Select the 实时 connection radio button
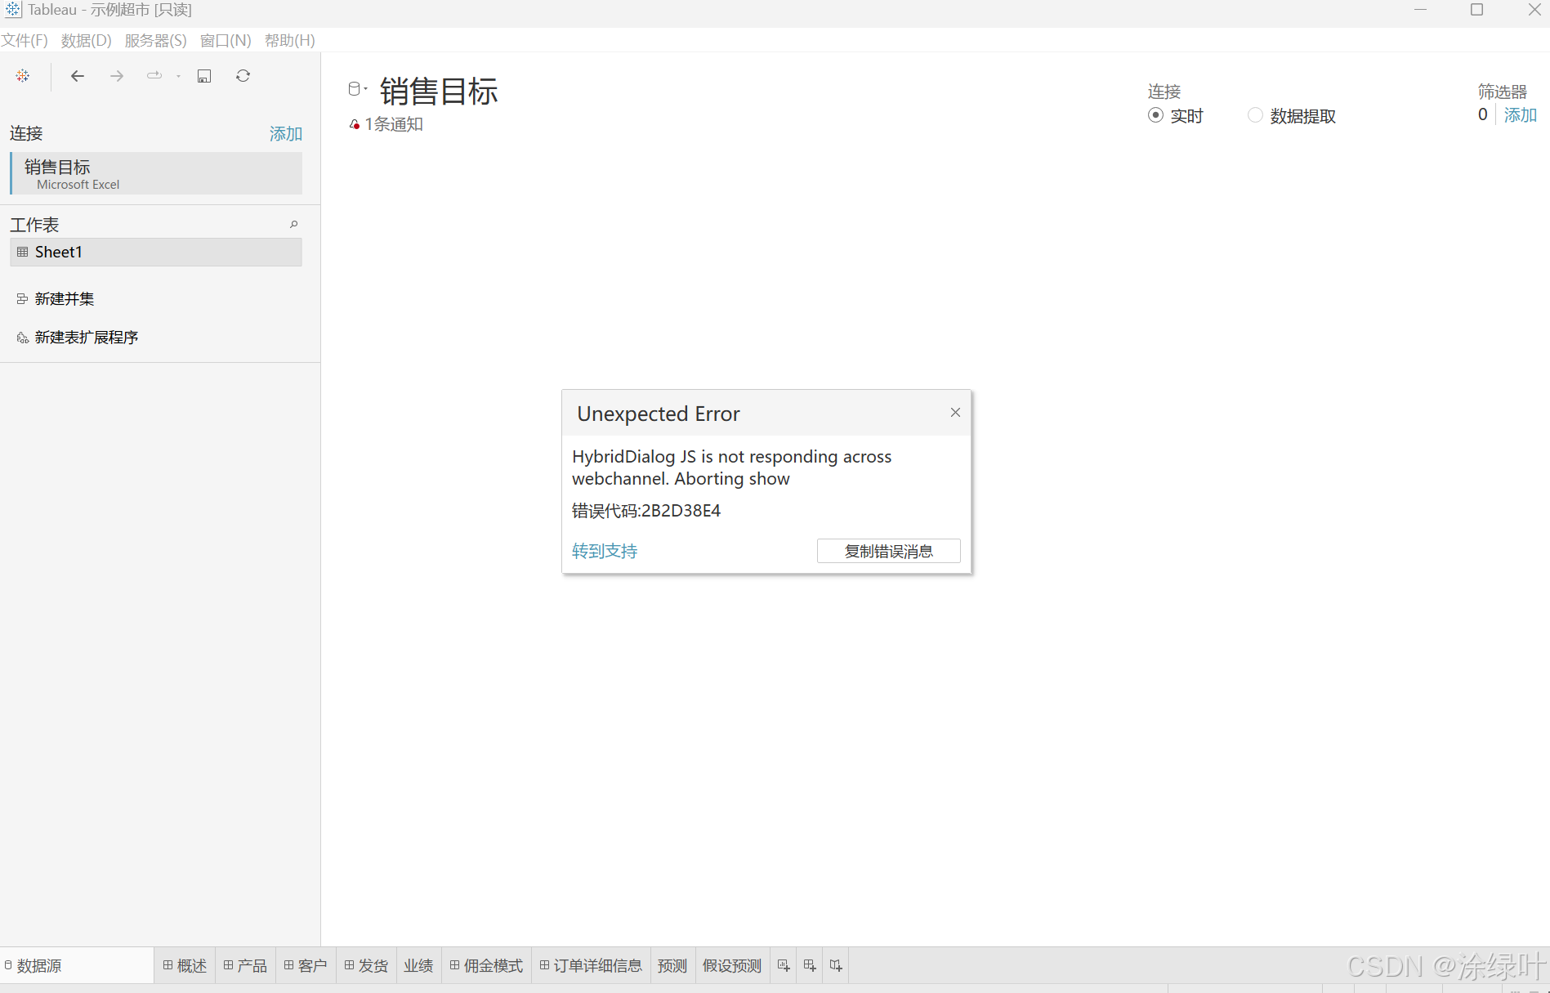Screen dimensions: 1550x993 pyautogui.click(x=1155, y=115)
